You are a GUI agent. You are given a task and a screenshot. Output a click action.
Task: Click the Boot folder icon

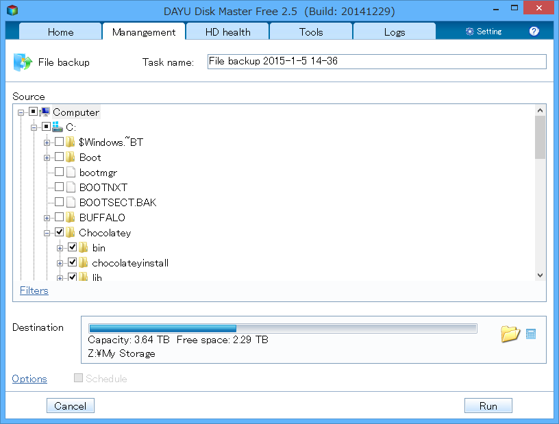[71, 157]
